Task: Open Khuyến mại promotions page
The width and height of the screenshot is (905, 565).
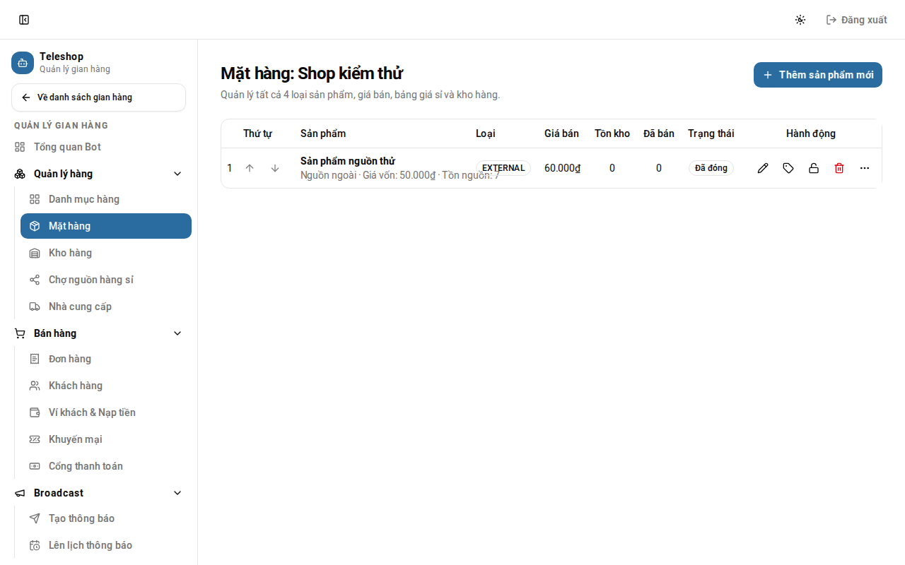Action: [x=106, y=439]
